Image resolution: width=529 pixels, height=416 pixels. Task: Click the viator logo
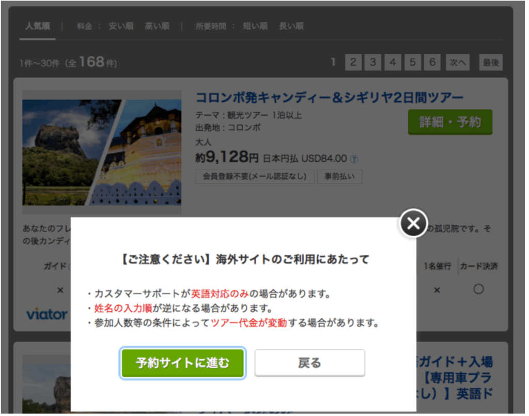tap(47, 314)
